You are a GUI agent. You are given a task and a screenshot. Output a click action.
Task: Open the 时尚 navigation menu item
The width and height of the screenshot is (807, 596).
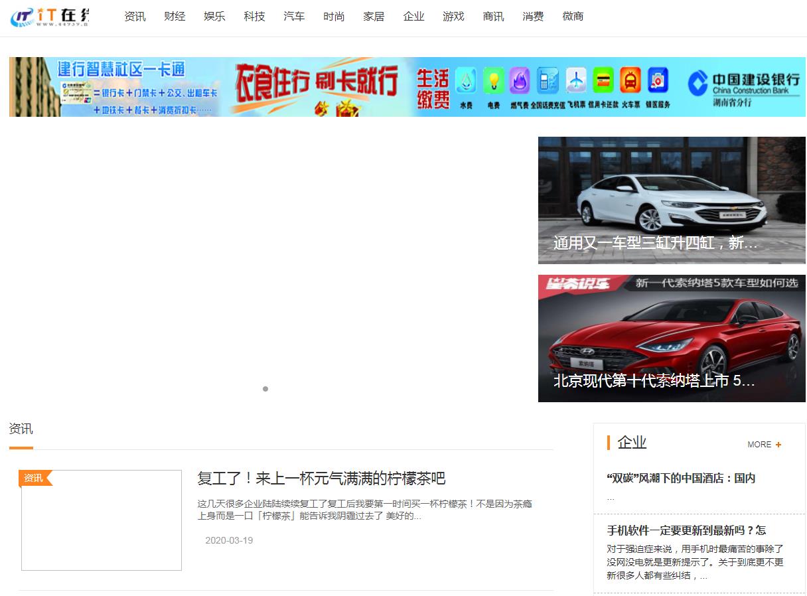point(334,17)
